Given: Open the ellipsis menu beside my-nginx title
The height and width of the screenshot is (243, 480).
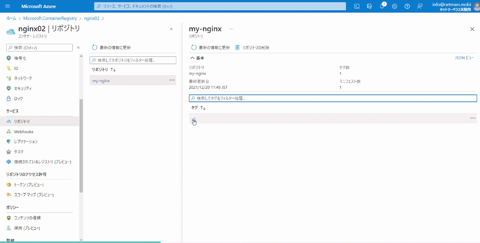Looking at the screenshot, I should [x=231, y=29].
